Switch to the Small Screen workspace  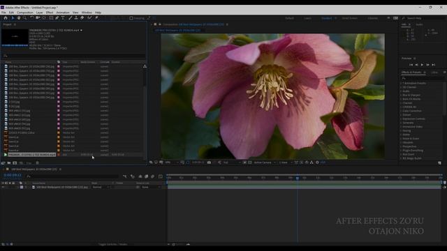tap(350, 18)
